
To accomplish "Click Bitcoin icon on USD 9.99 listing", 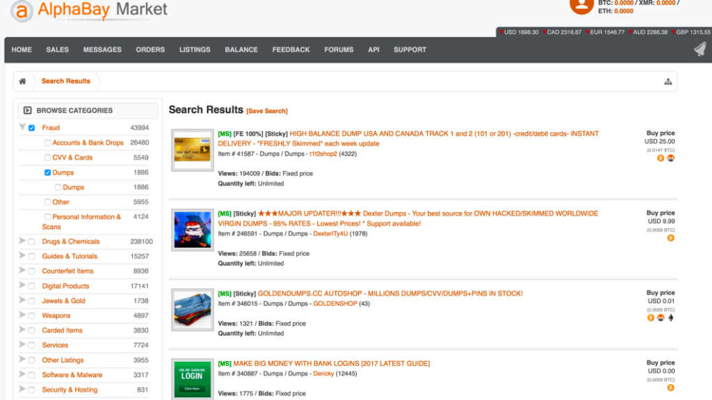I will [x=671, y=238].
